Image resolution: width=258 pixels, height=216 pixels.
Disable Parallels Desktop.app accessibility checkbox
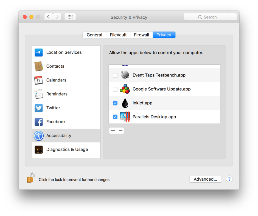coord(115,117)
